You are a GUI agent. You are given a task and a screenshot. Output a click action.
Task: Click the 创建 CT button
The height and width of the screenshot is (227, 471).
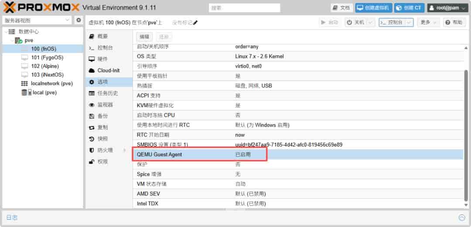pos(409,8)
